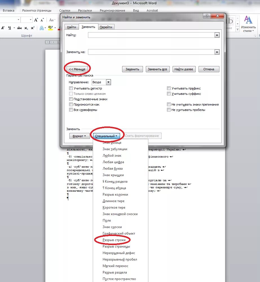Click the Снять форматирование button
260x282 pixels.
[142, 136]
